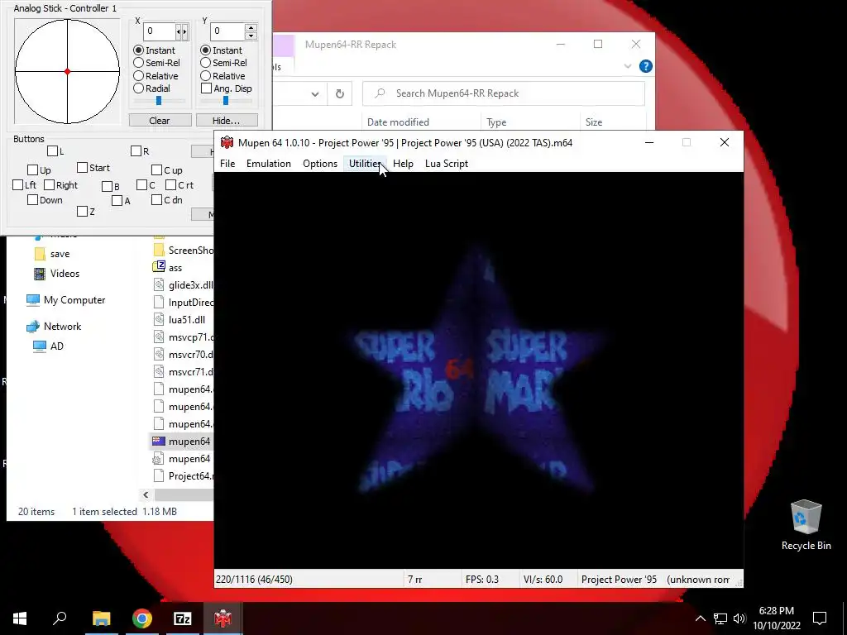Open the Help menu in Mupen 64

coord(403,164)
